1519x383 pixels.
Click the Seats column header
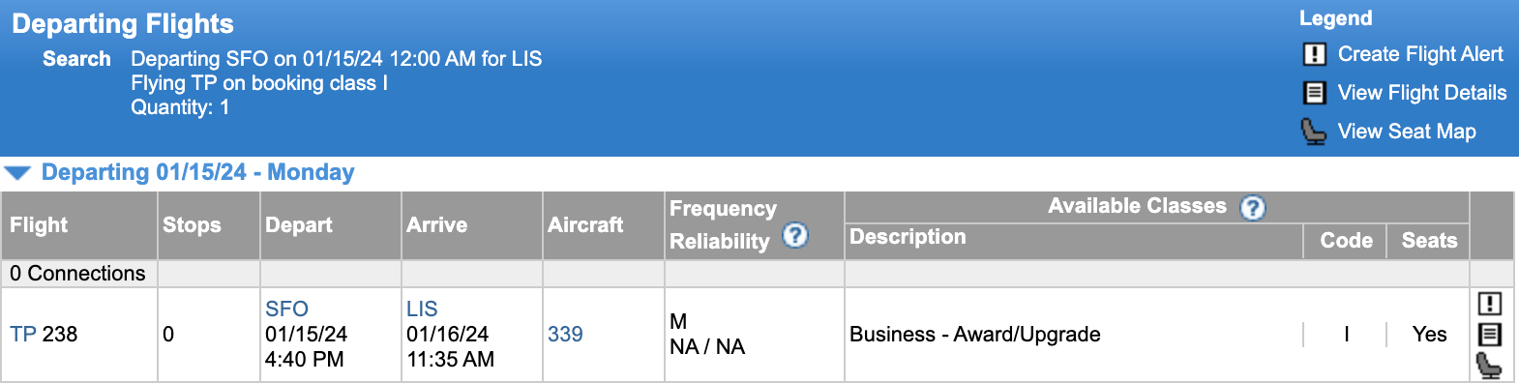[1429, 241]
